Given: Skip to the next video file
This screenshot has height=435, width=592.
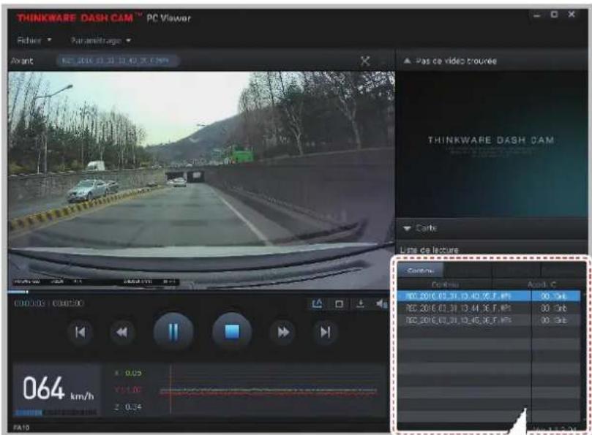Looking at the screenshot, I should [325, 333].
